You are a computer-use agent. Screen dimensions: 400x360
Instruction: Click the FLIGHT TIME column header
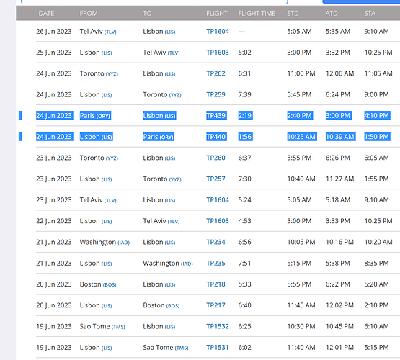[257, 13]
